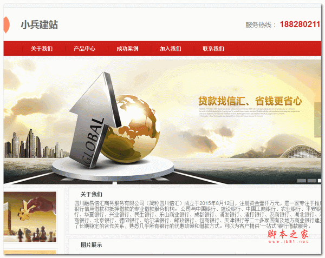Click the www.jb51.net link text

(x=288, y=241)
